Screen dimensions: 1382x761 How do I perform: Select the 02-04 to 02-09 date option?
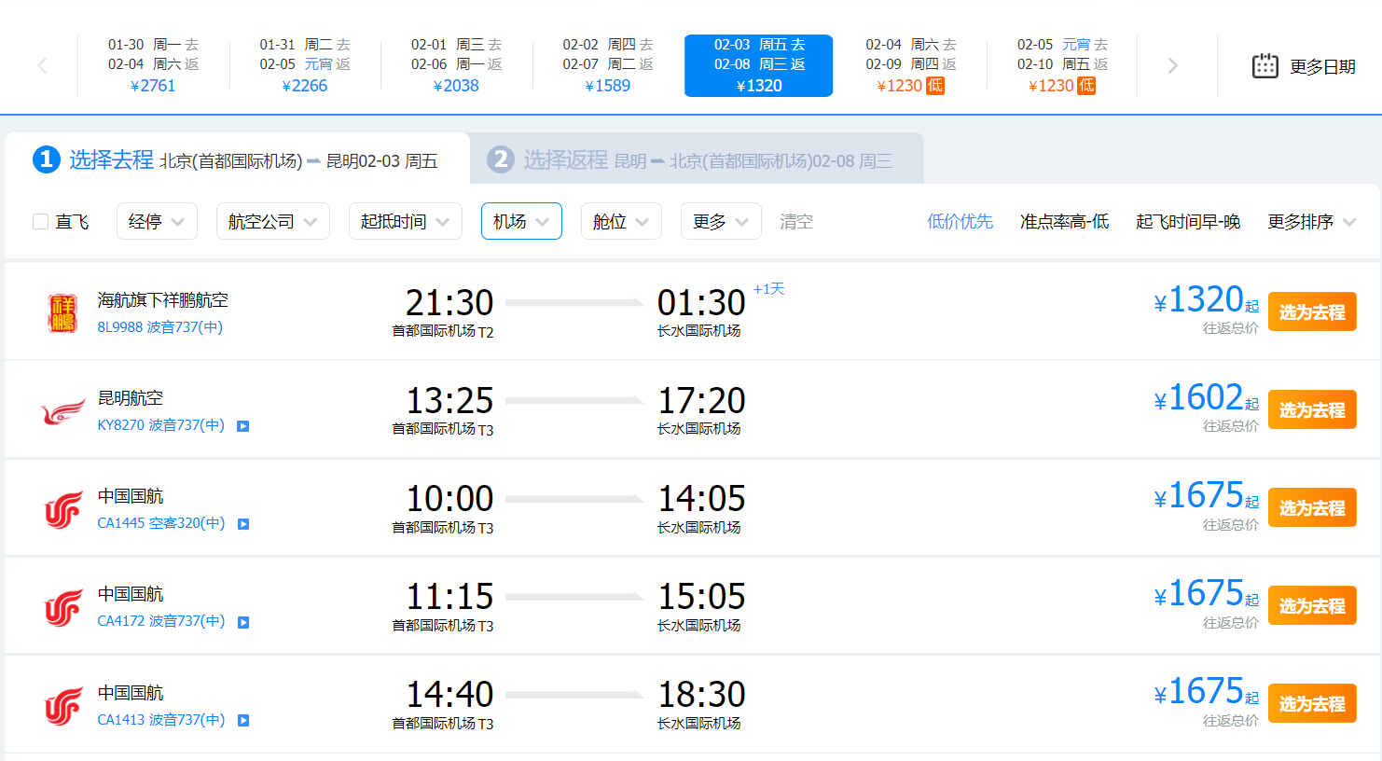(x=910, y=65)
